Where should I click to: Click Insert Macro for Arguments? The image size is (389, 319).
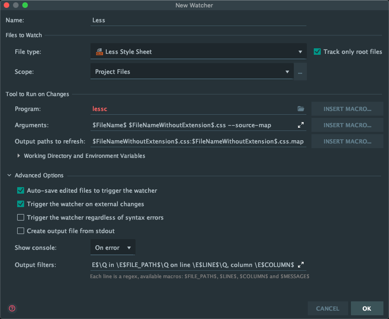pyautogui.click(x=347, y=125)
